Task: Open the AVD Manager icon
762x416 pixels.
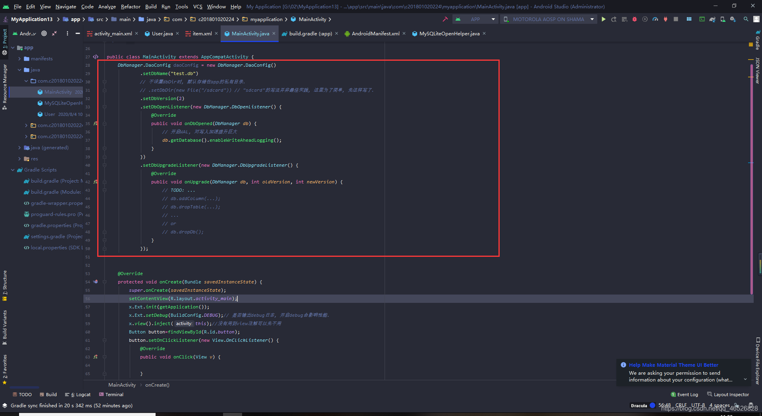Action: (x=723, y=19)
